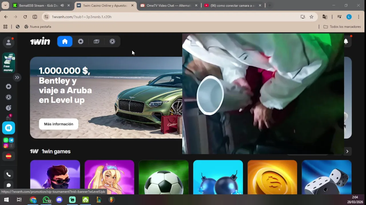Open the WhatsApp social link in sidebar
The height and width of the screenshot is (205, 366).
(x=6, y=140)
